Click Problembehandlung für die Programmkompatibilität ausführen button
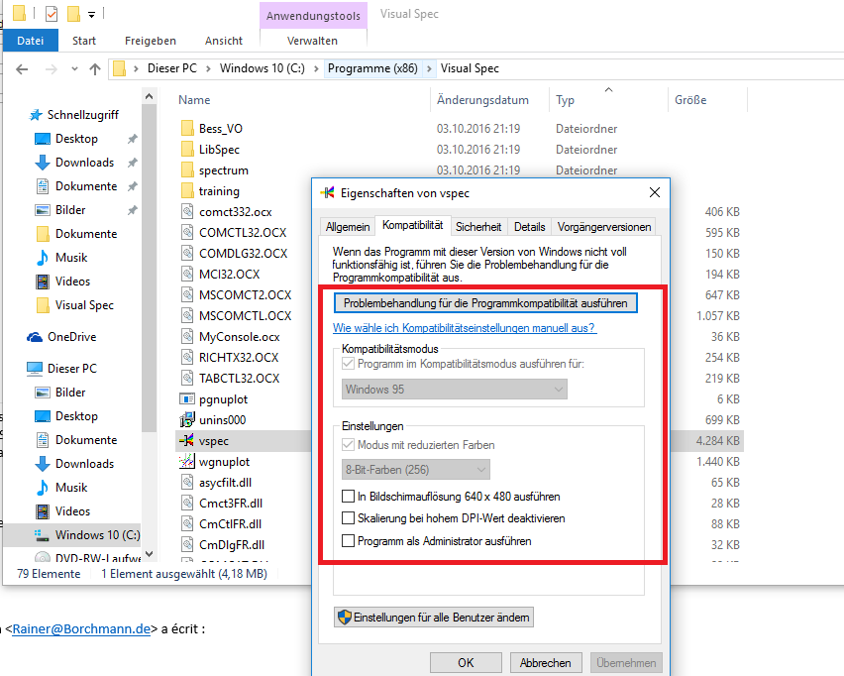844x676 pixels. click(x=485, y=302)
